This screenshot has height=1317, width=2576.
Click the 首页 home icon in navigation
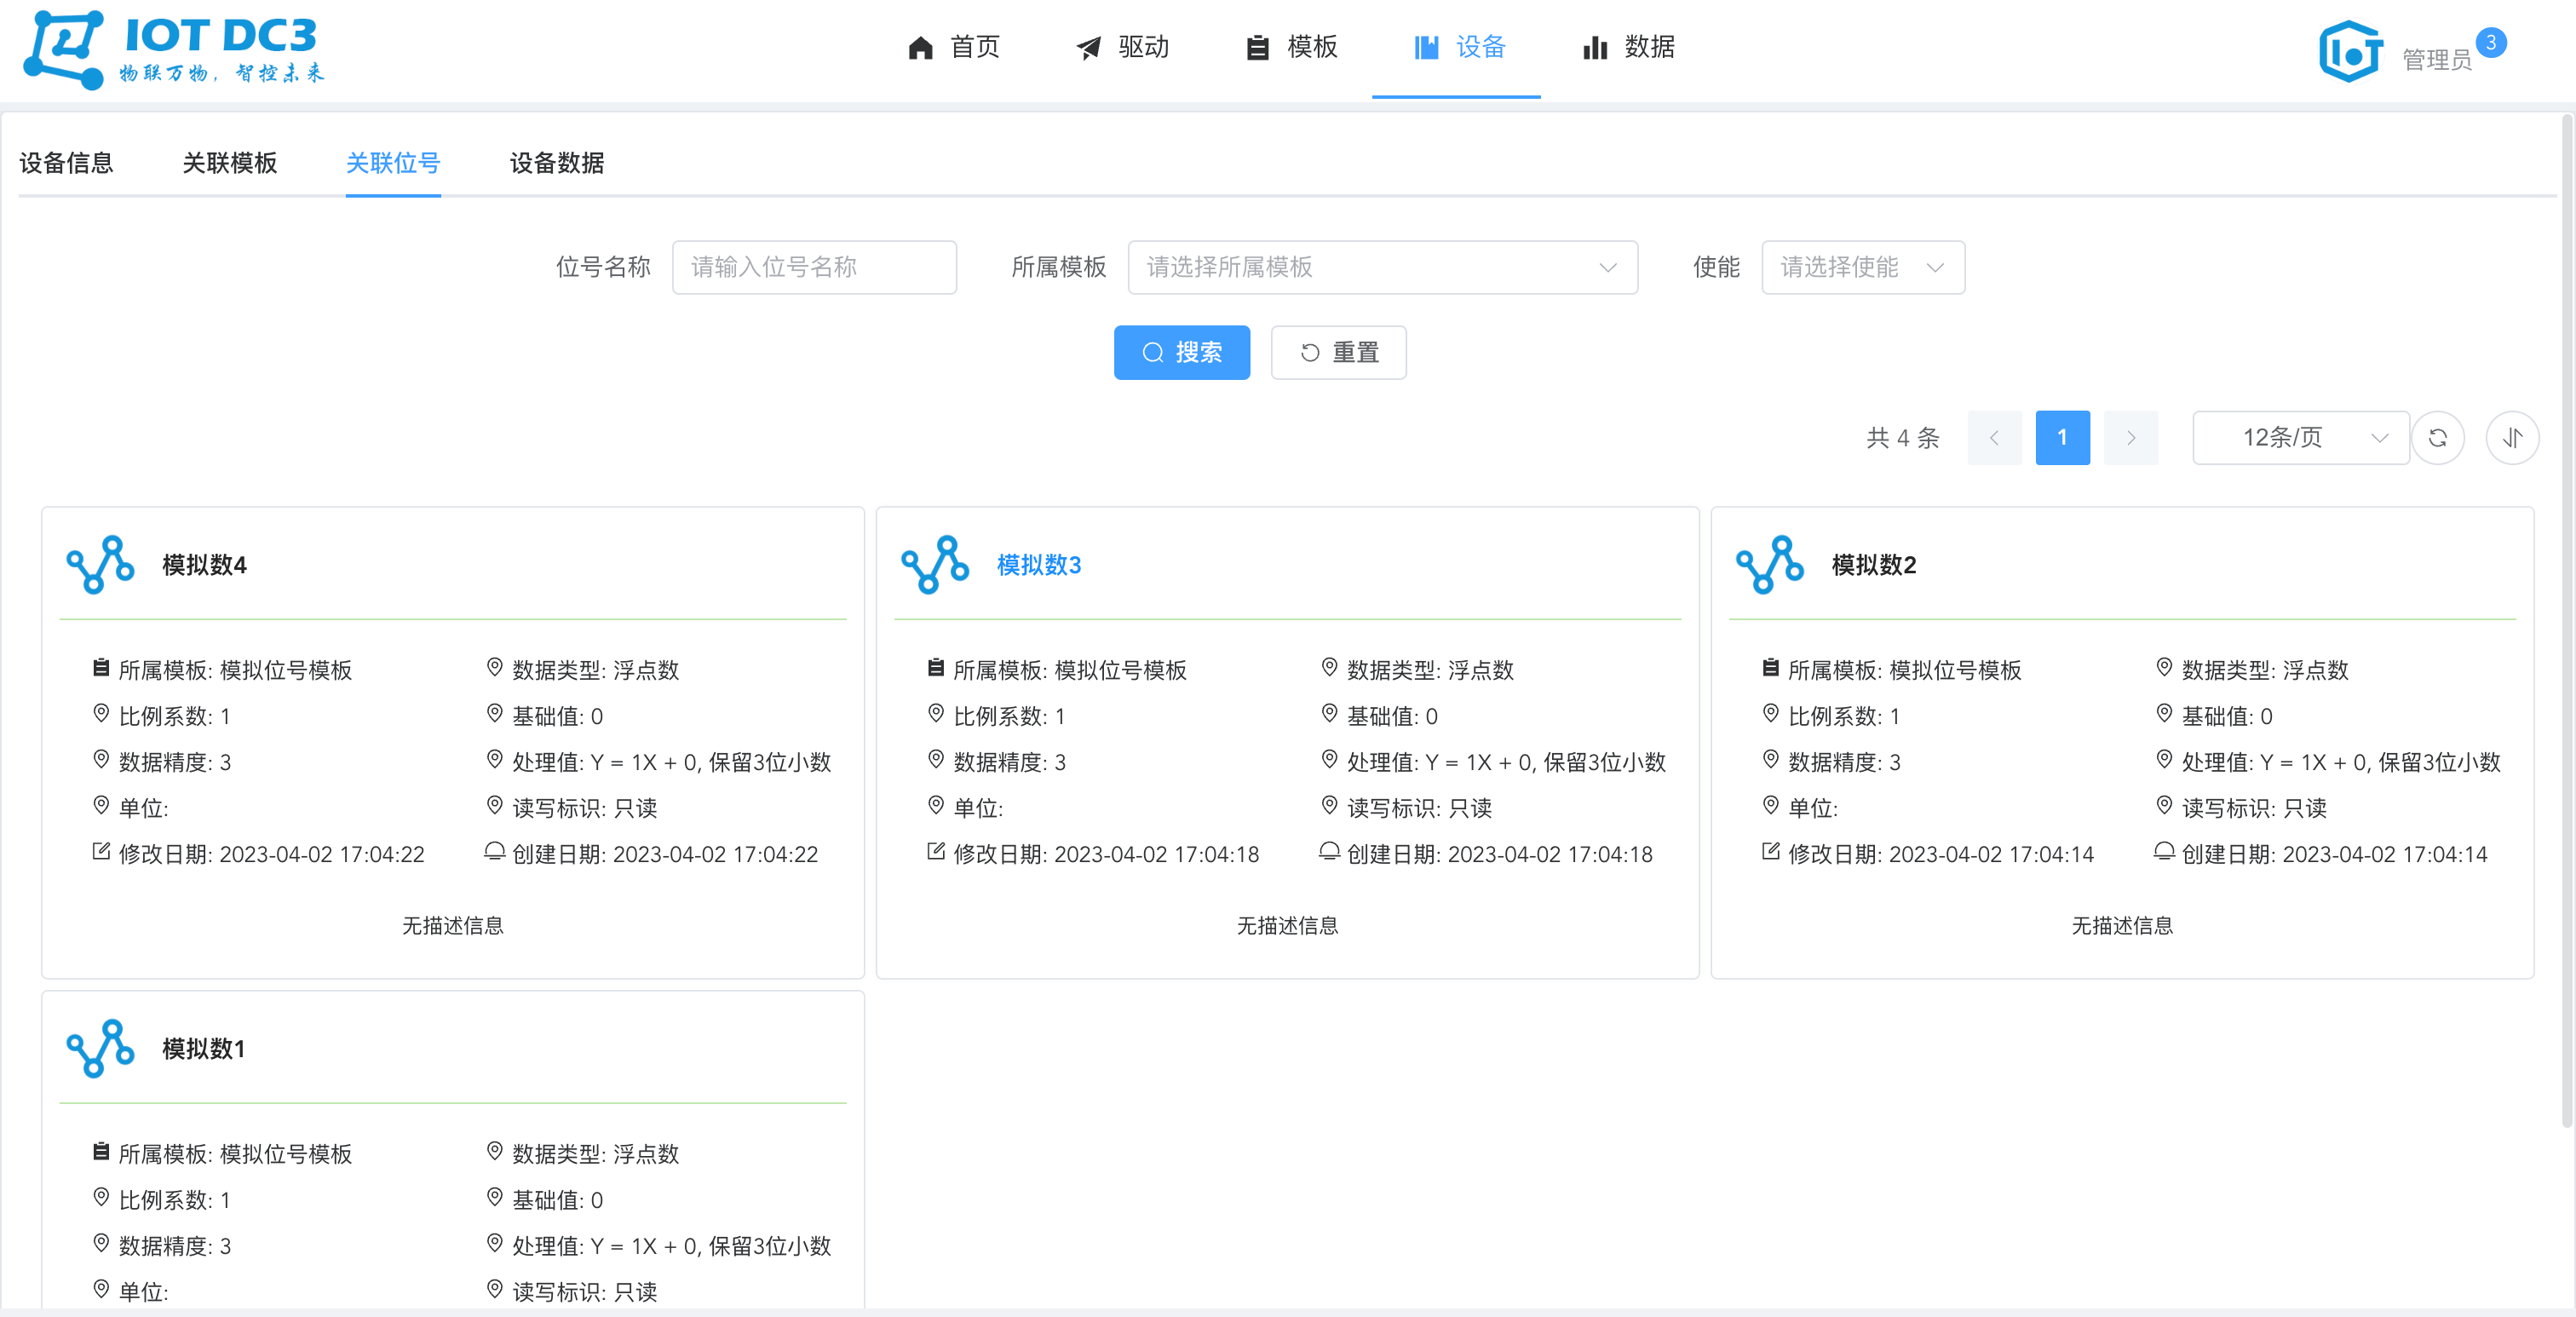coord(920,47)
